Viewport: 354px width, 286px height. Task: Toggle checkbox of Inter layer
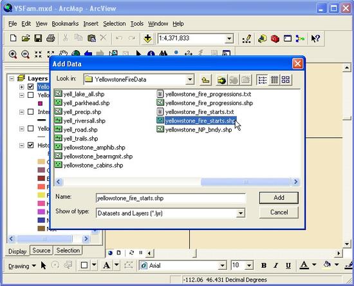30,112
